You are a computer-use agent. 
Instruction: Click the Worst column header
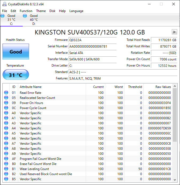click(115, 87)
